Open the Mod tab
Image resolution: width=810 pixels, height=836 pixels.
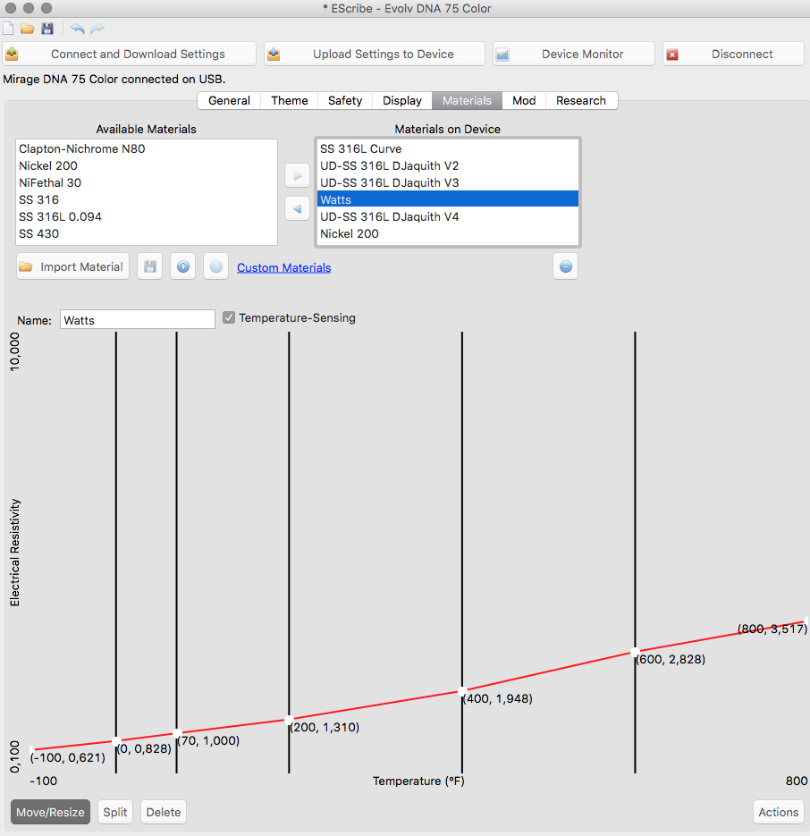point(524,100)
